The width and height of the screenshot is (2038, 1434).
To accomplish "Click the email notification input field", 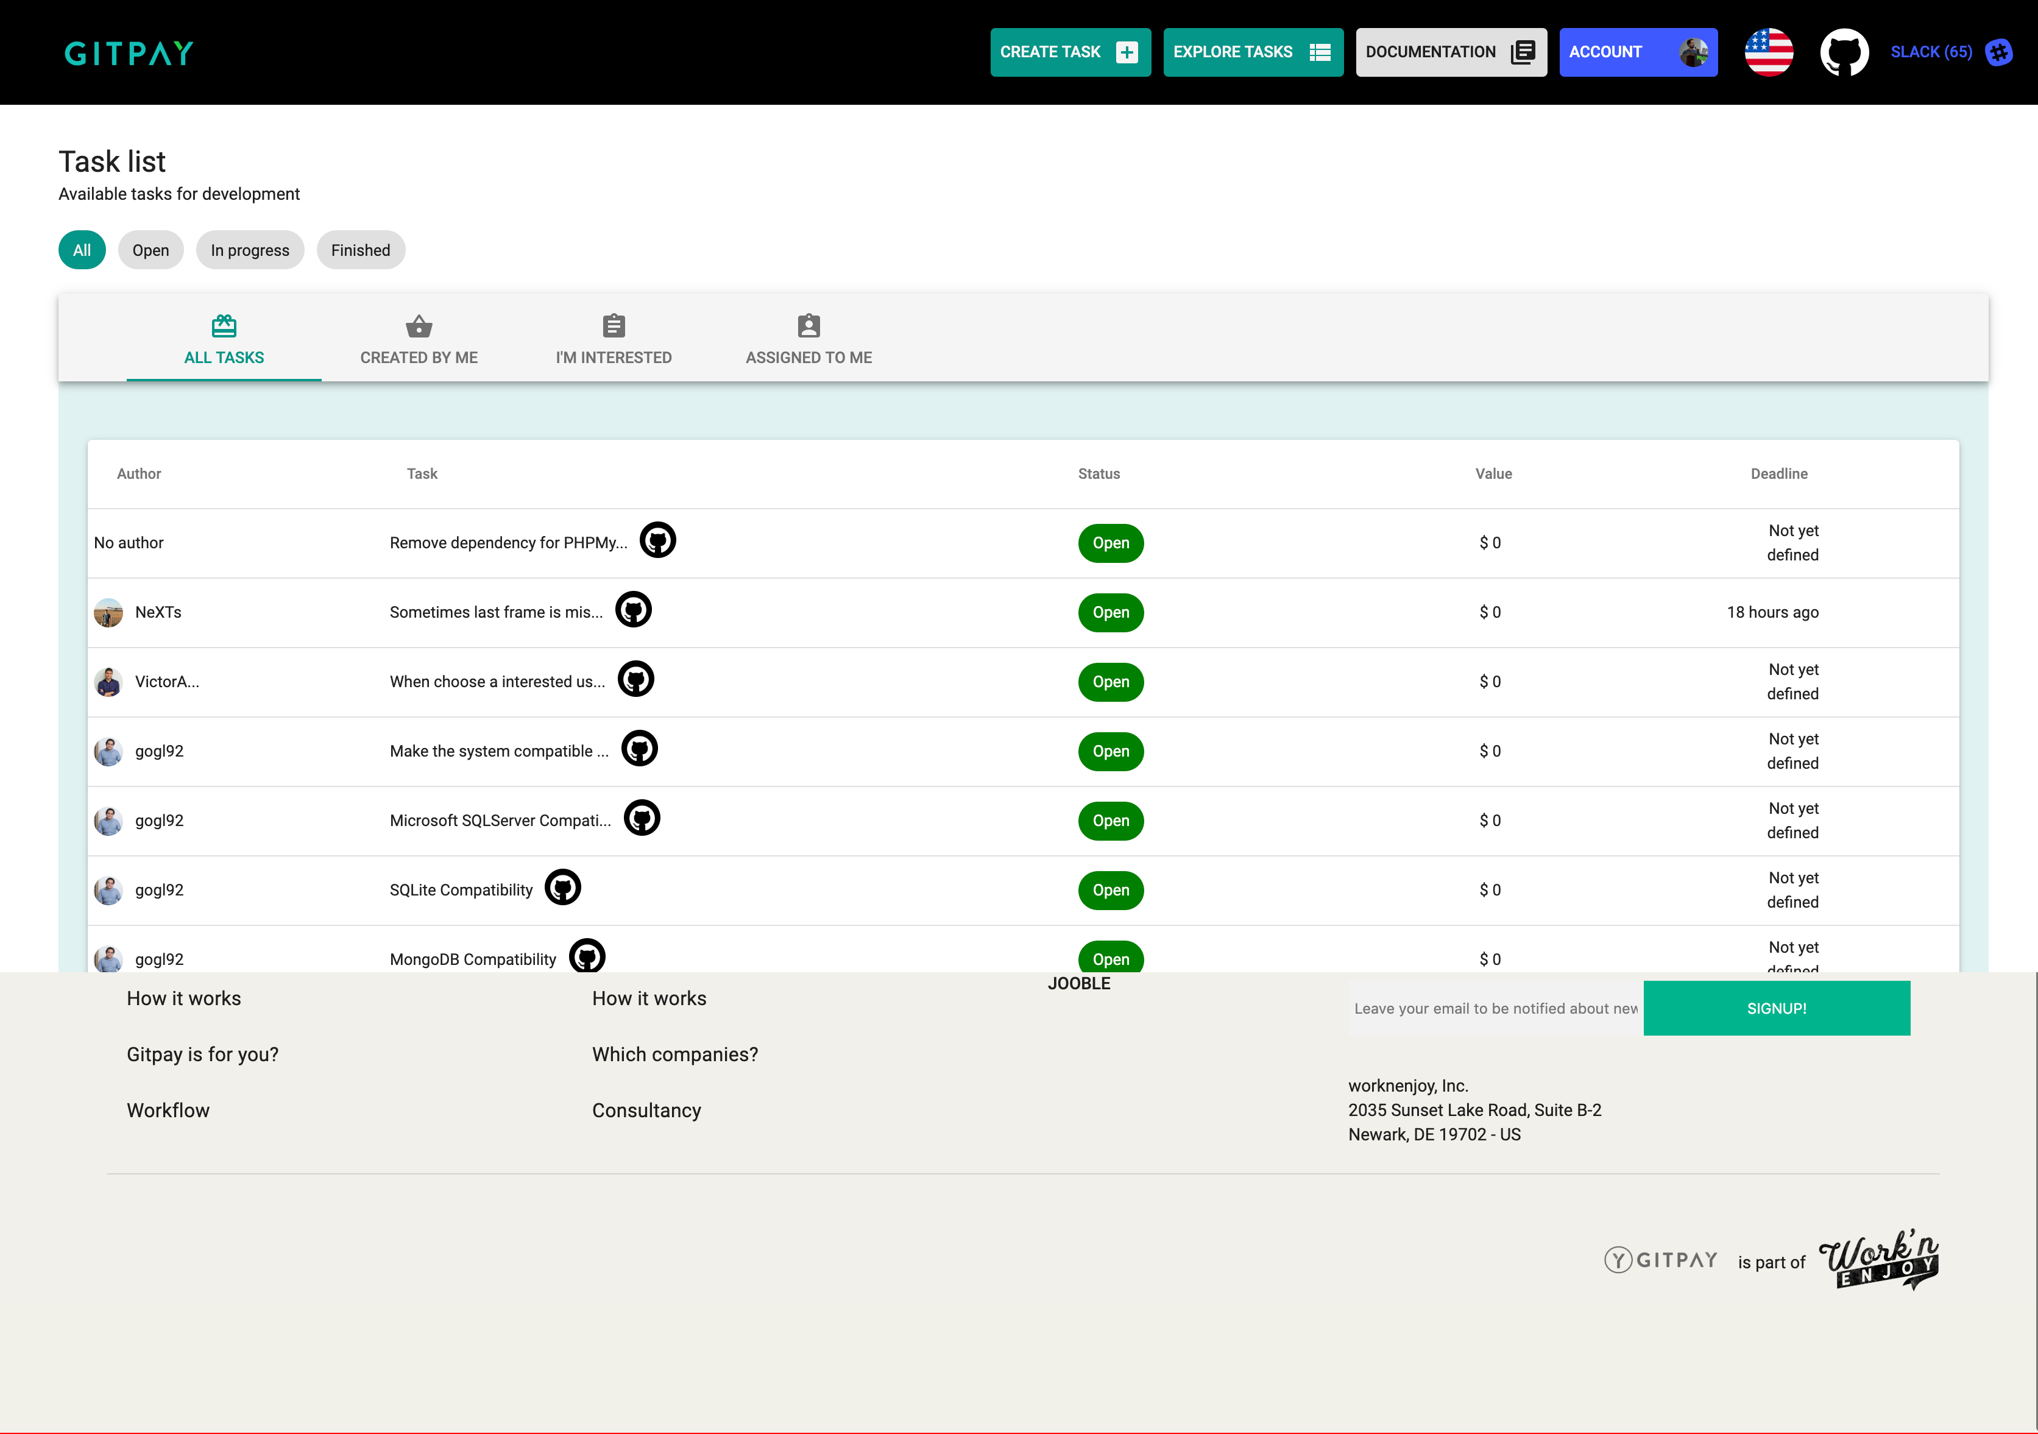I will 1496,1008.
